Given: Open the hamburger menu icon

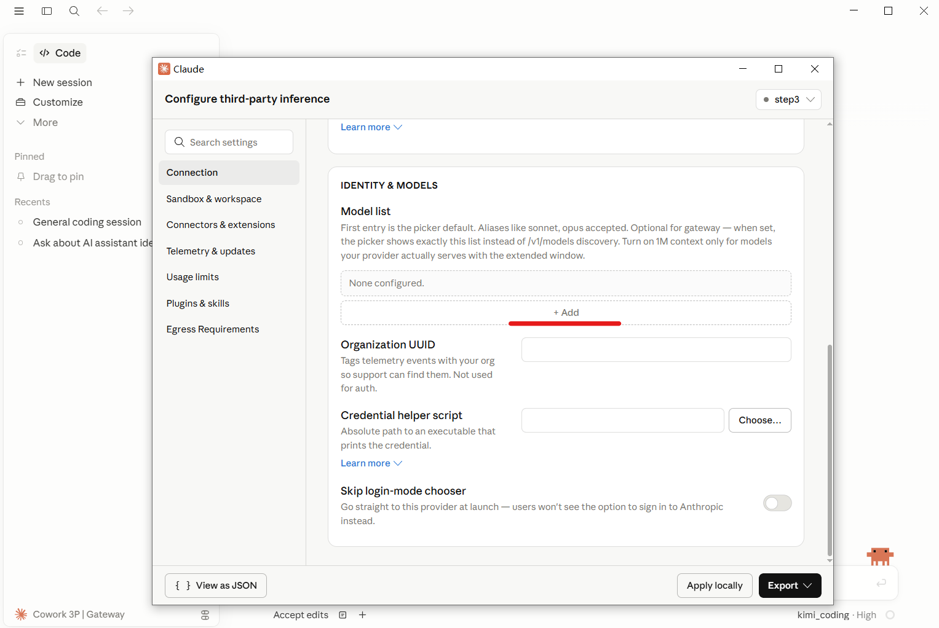Looking at the screenshot, I should (19, 11).
